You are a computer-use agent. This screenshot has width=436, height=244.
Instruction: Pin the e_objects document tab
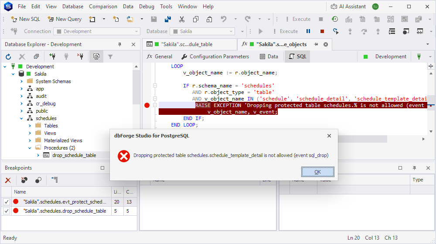316,44
